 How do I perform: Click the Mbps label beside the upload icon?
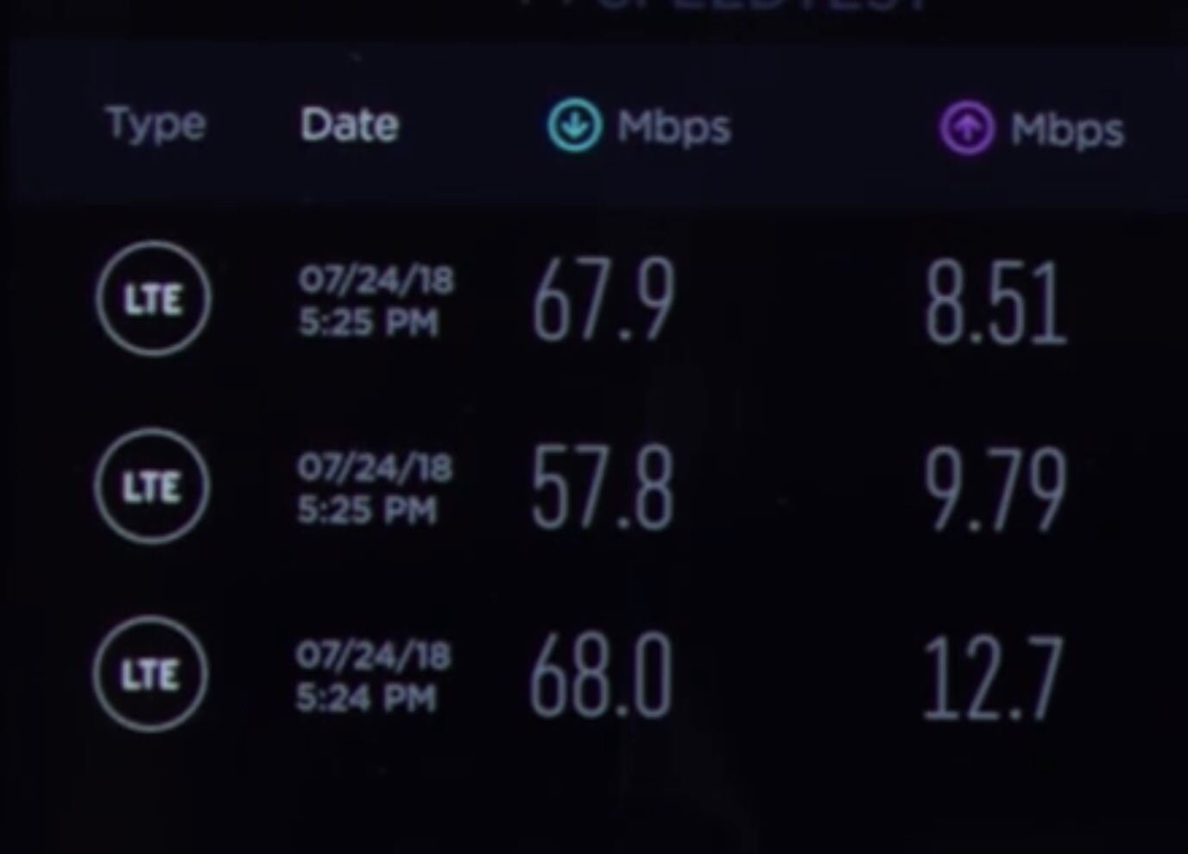(1068, 131)
